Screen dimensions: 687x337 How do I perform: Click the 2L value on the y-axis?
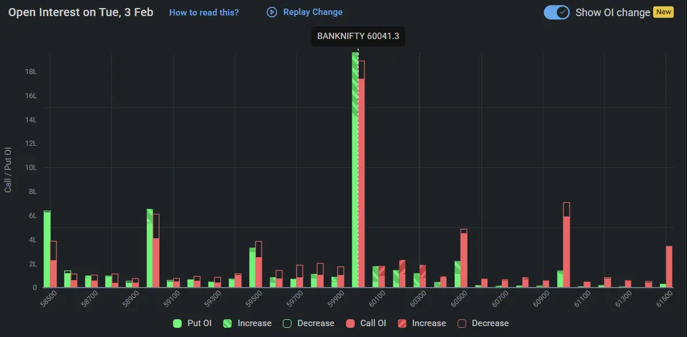click(x=33, y=264)
